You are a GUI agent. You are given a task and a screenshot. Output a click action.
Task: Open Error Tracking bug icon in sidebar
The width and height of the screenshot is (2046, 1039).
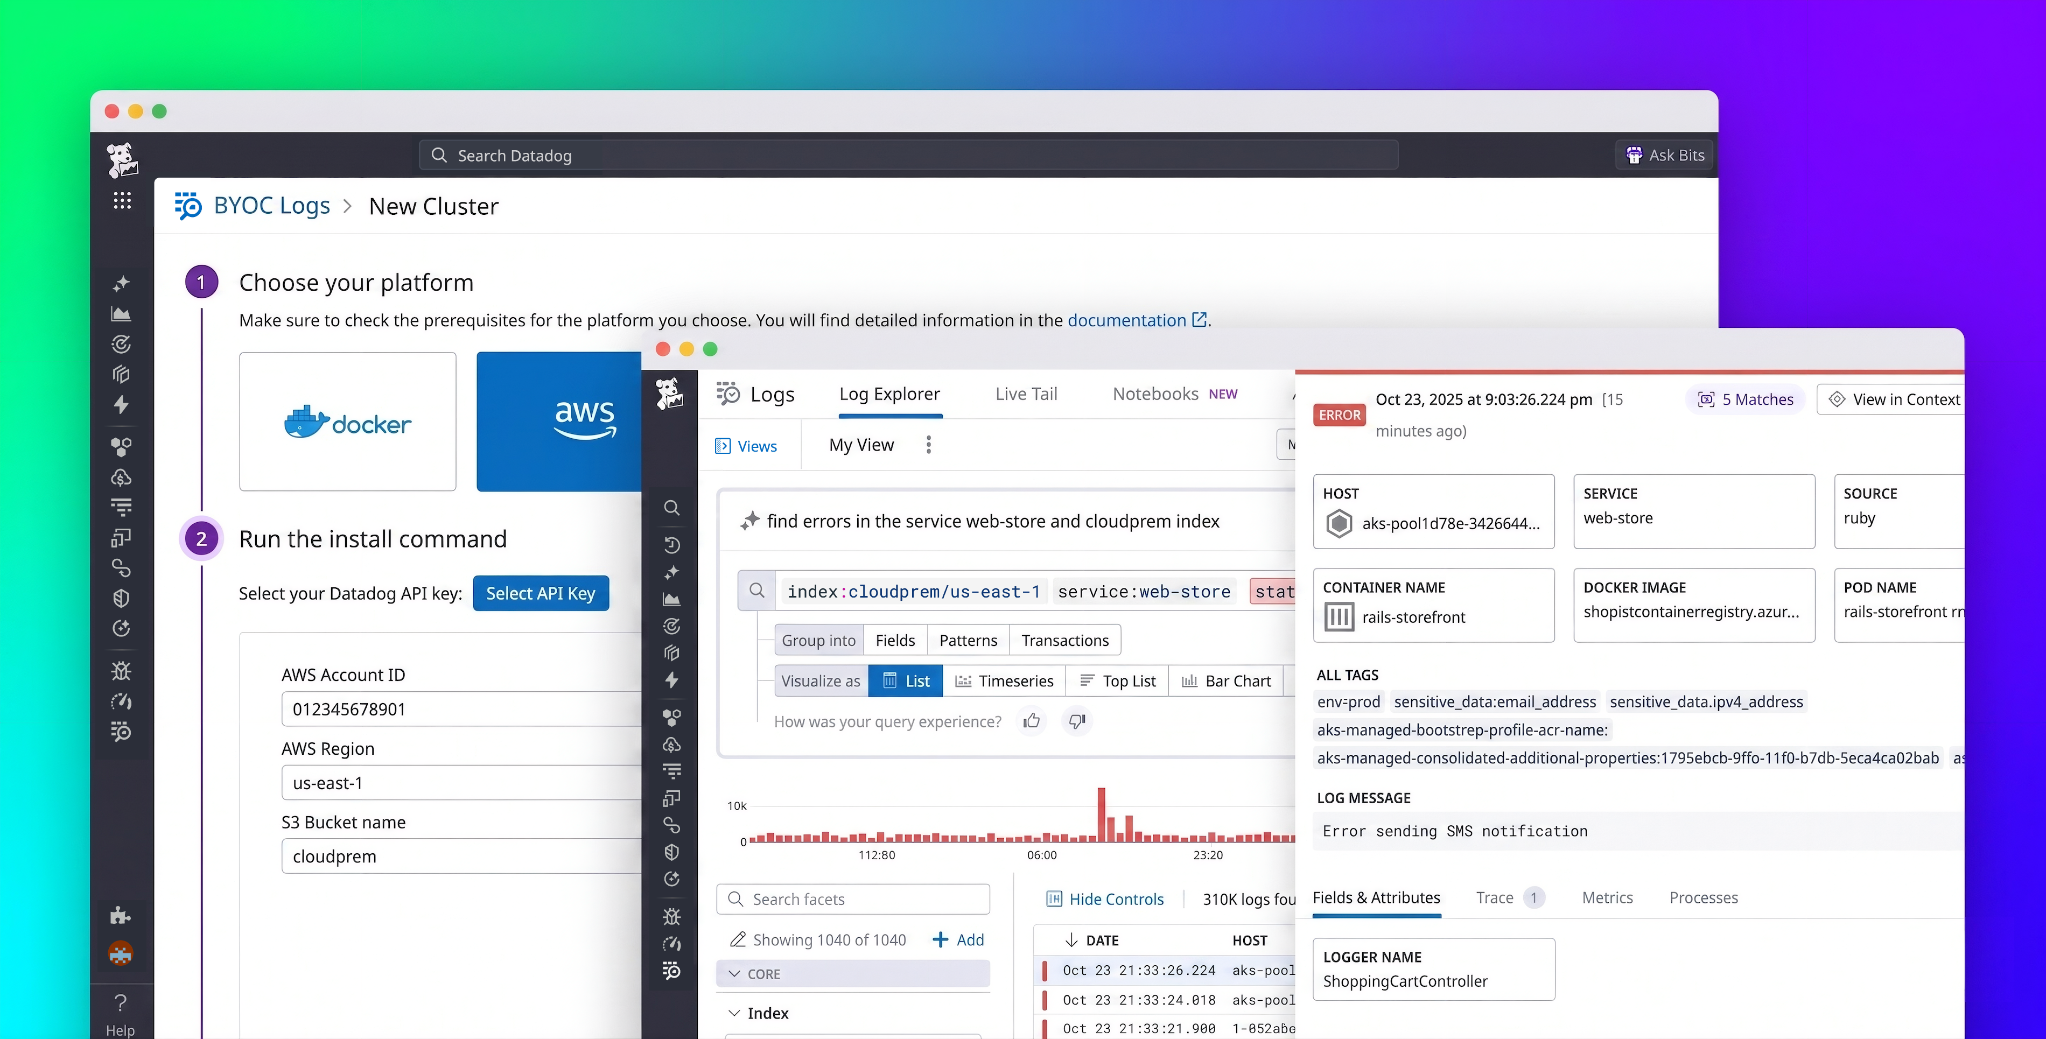point(121,670)
